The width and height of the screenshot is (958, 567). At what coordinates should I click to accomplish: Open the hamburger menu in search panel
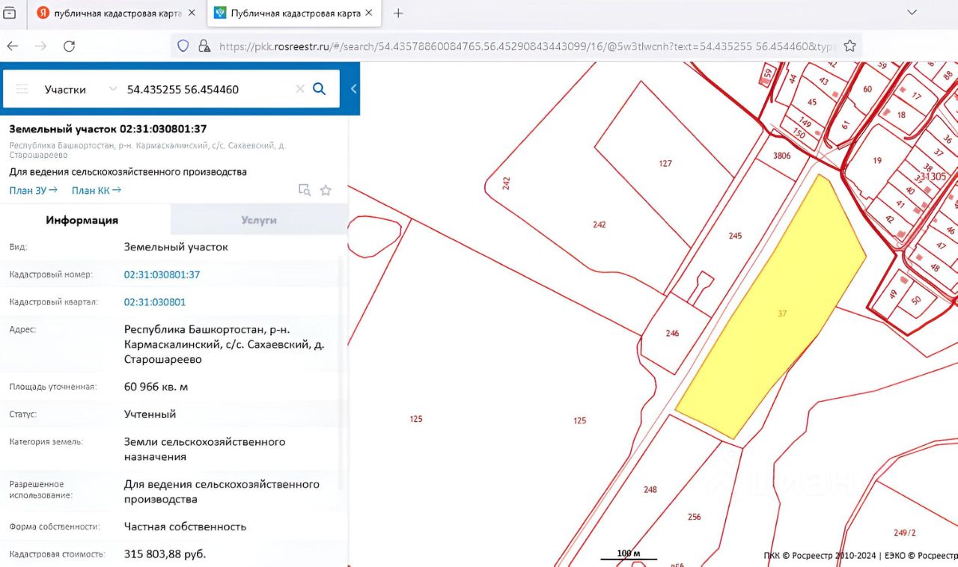22,89
